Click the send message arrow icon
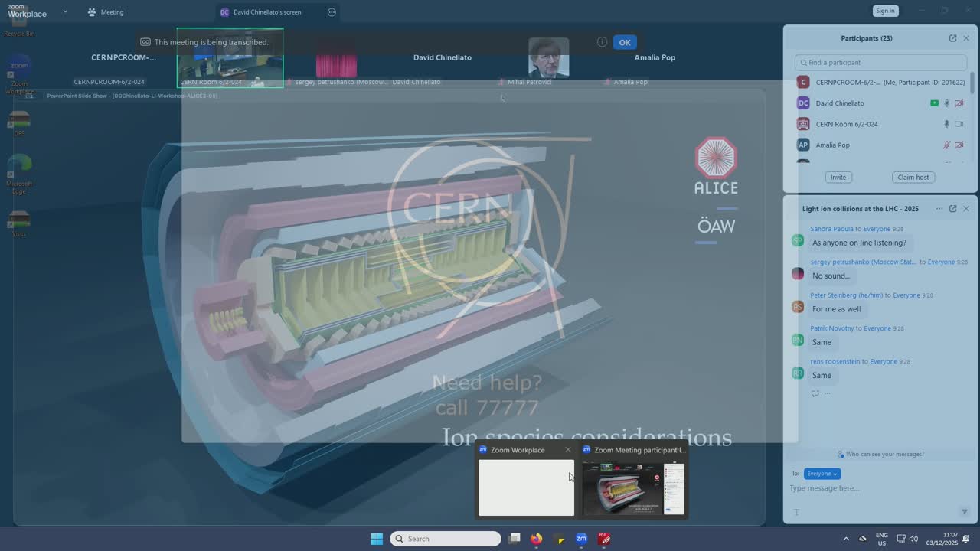Image resolution: width=980 pixels, height=551 pixels. point(964,512)
